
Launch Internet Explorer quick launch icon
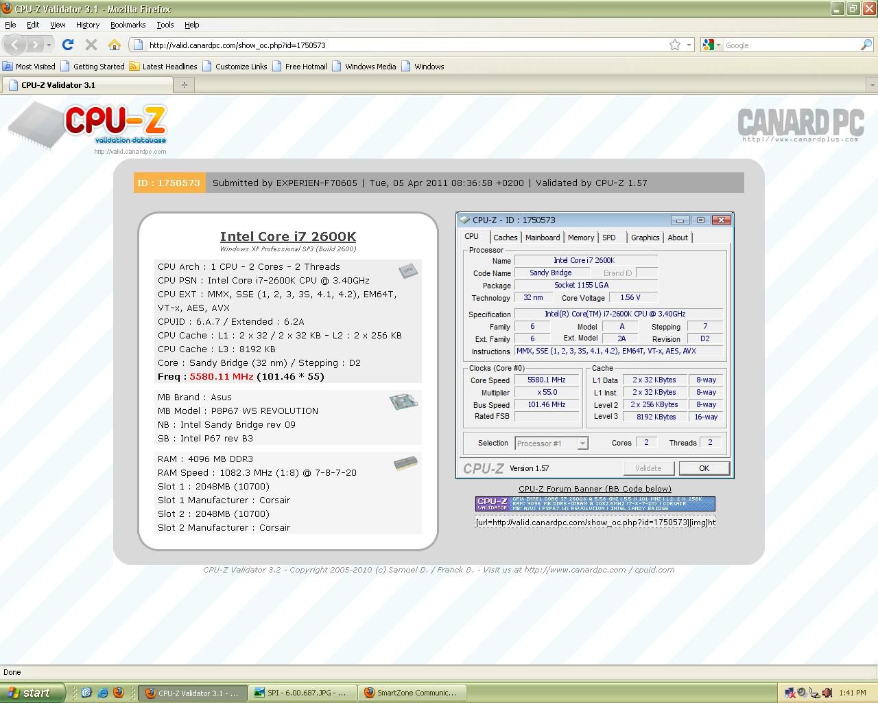pyautogui.click(x=102, y=693)
